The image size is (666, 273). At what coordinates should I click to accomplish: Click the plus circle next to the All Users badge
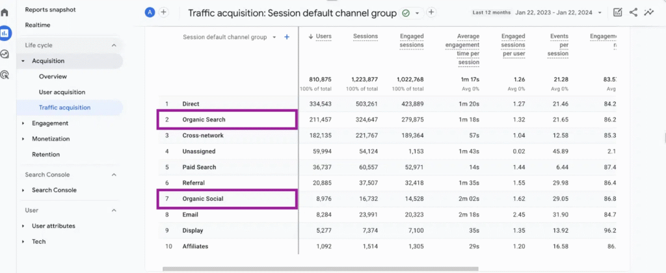coord(164,12)
